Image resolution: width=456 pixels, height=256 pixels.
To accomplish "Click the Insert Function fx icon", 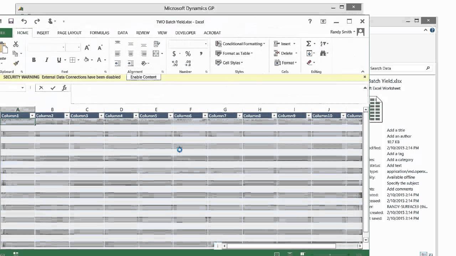I will pyautogui.click(x=64, y=88).
